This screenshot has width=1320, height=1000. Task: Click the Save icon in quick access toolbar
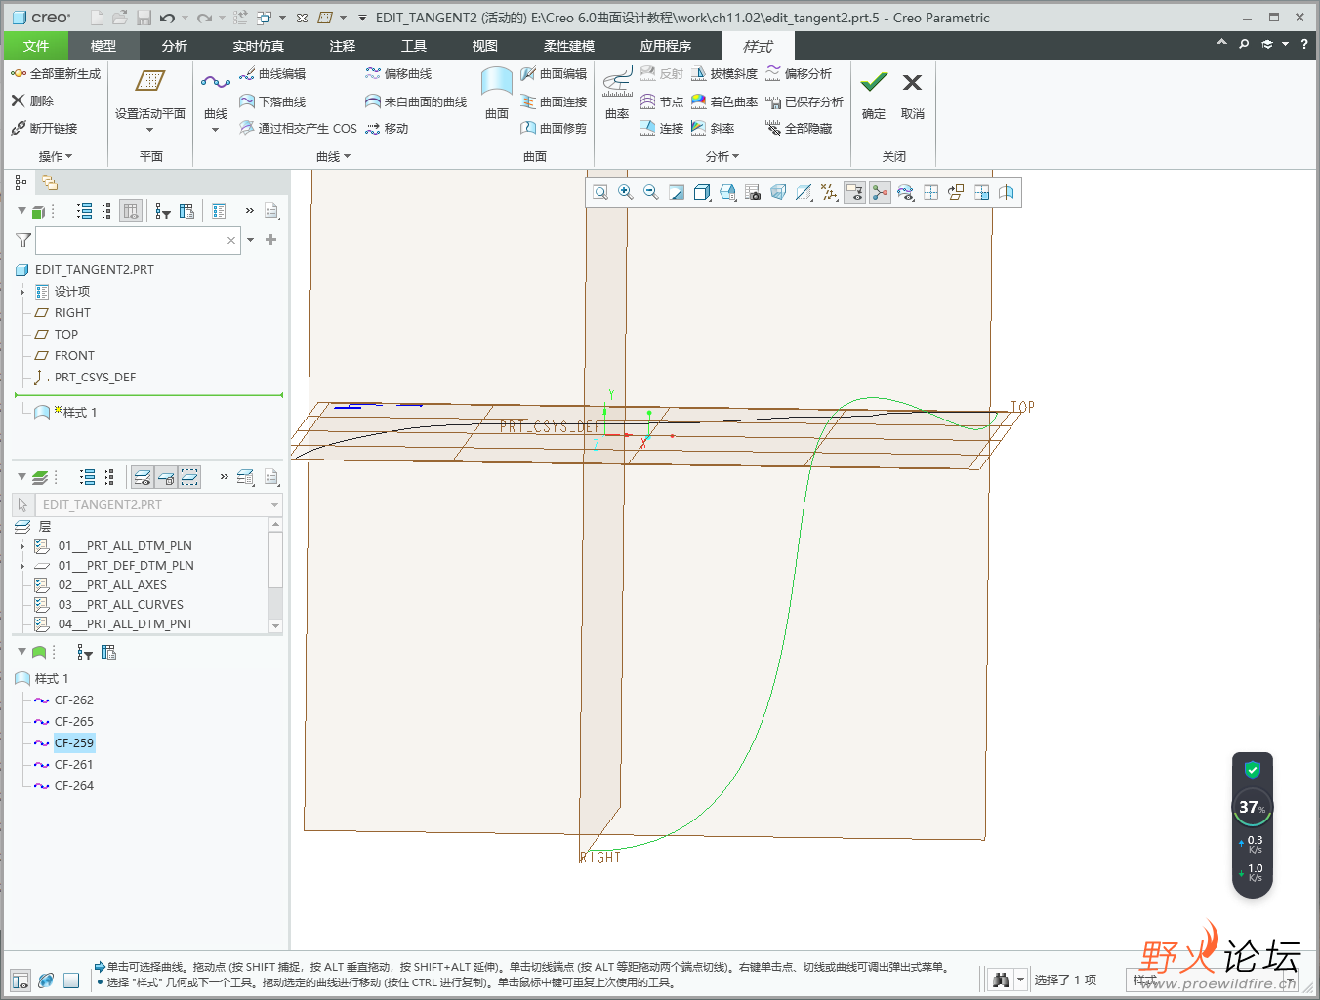click(x=144, y=18)
